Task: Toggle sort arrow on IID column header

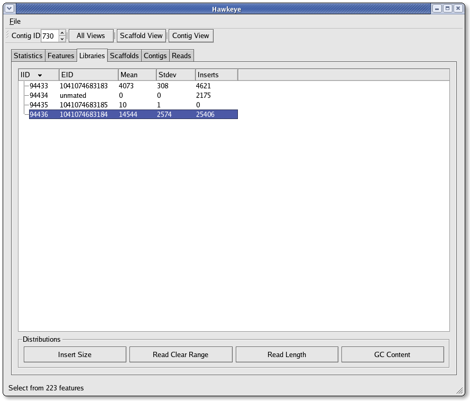Action: (40, 75)
